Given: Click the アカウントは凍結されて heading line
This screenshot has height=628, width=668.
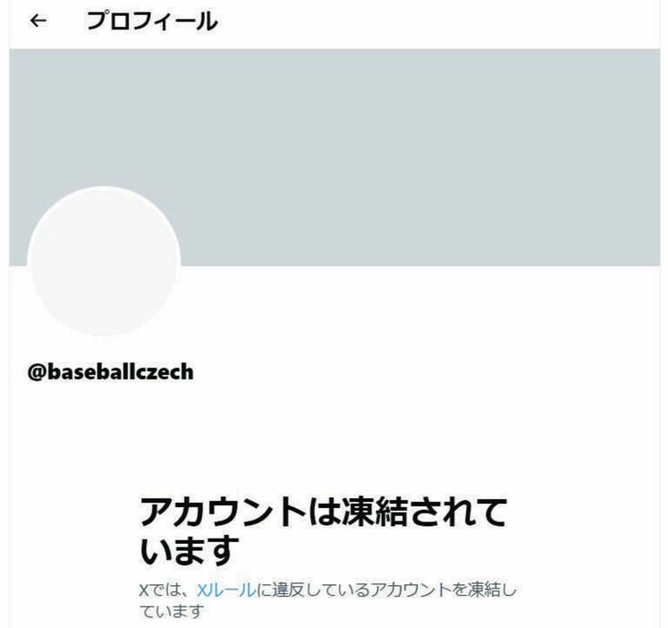Looking at the screenshot, I should point(323,512).
